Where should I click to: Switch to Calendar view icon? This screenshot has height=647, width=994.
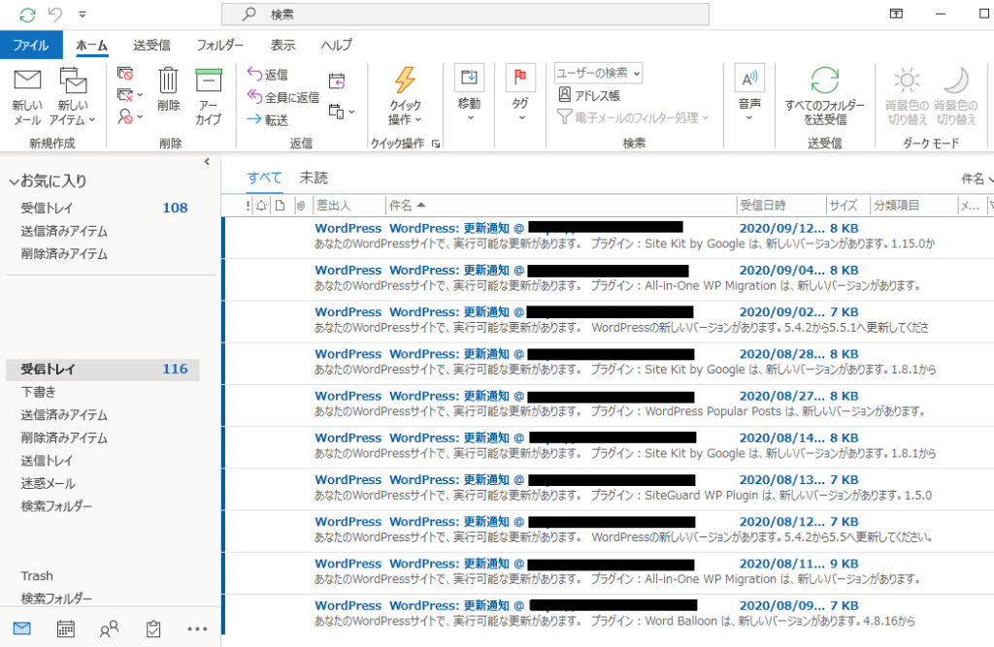[66, 629]
